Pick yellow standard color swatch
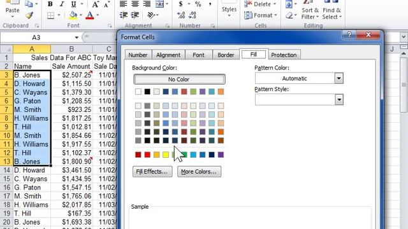 166,155
